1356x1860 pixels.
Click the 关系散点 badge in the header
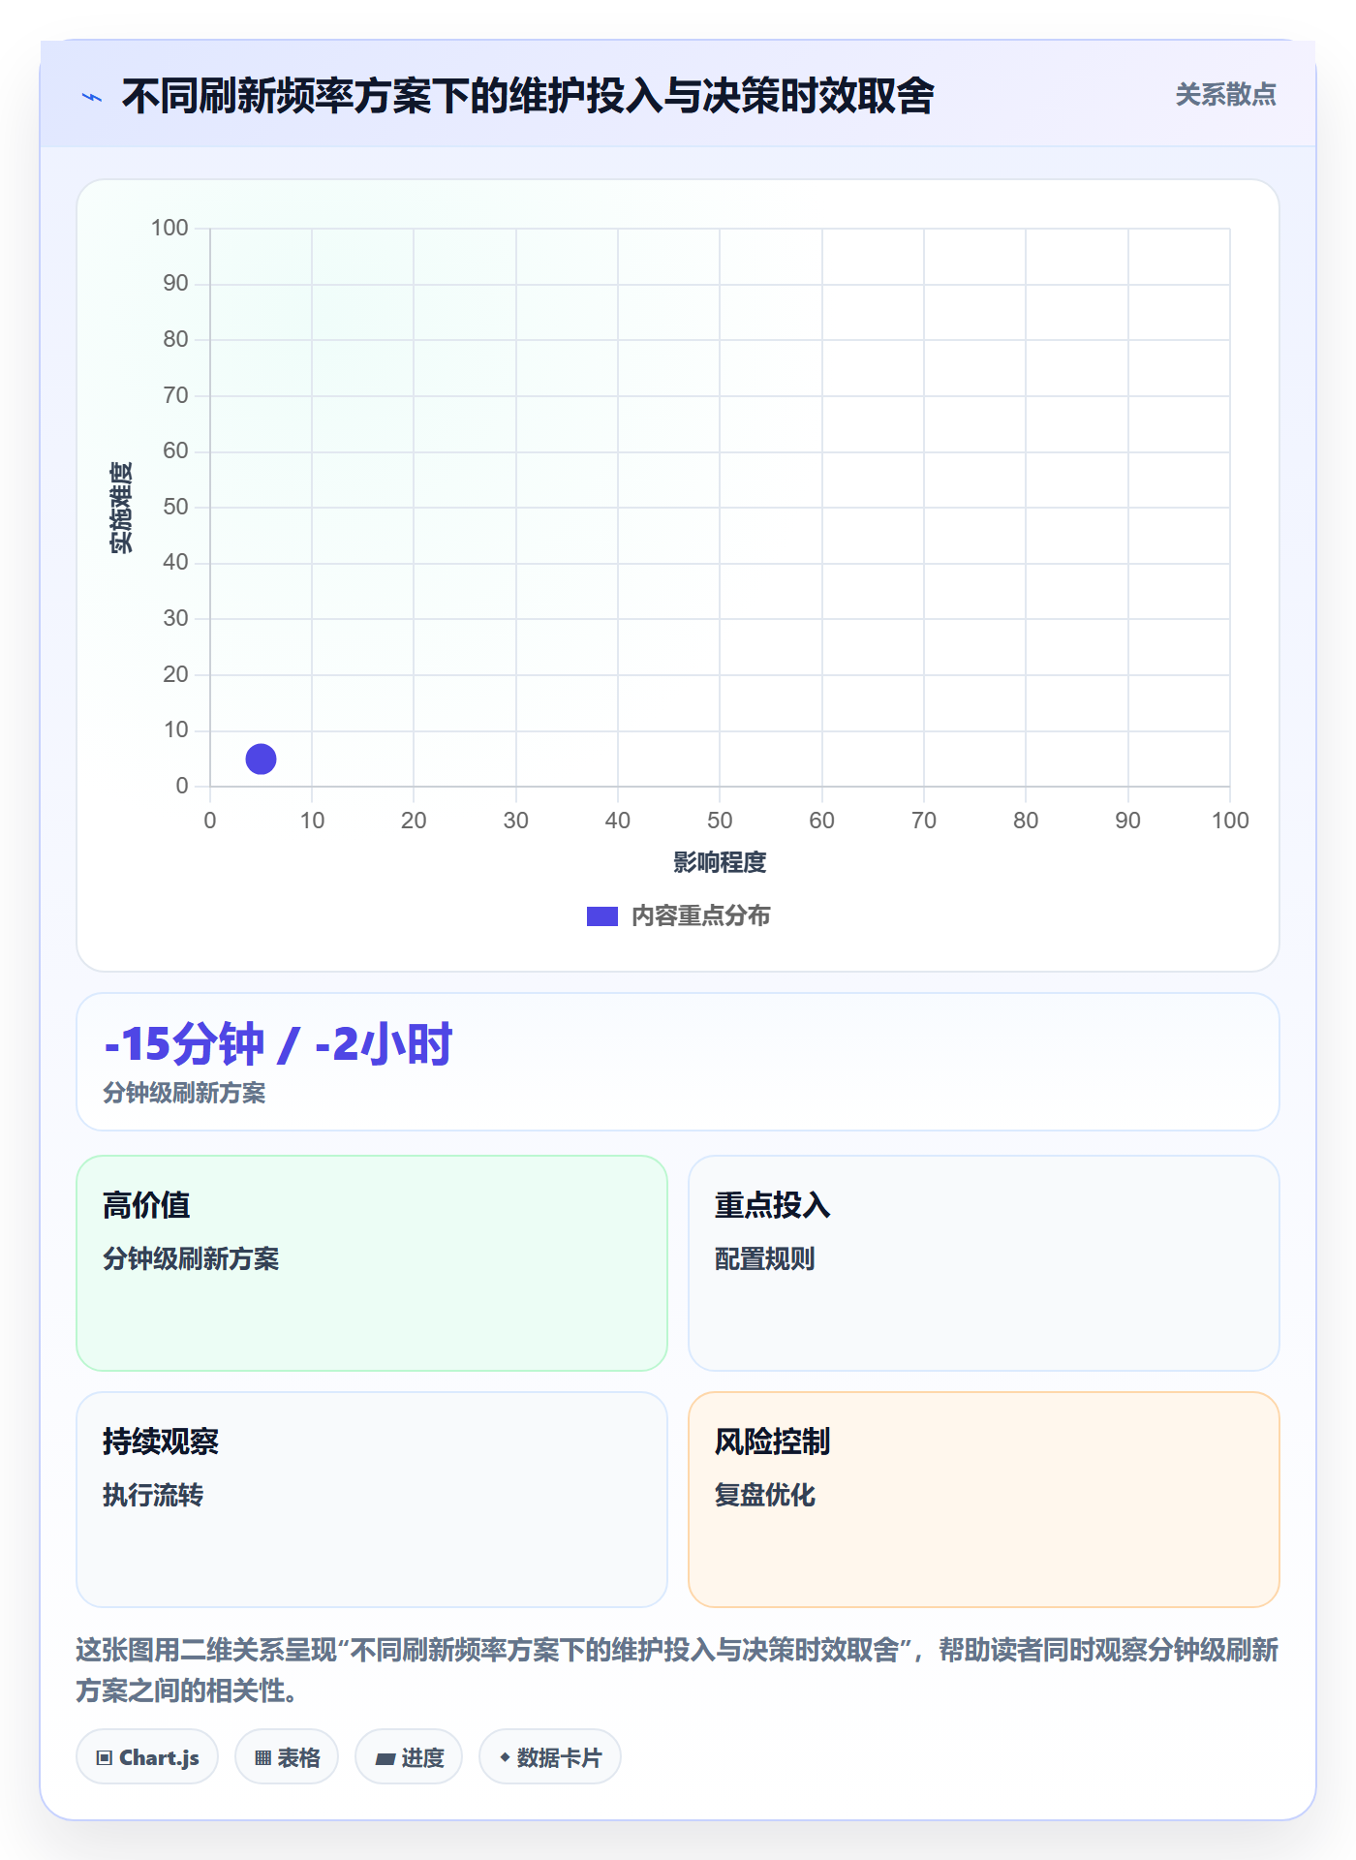pos(1225,95)
